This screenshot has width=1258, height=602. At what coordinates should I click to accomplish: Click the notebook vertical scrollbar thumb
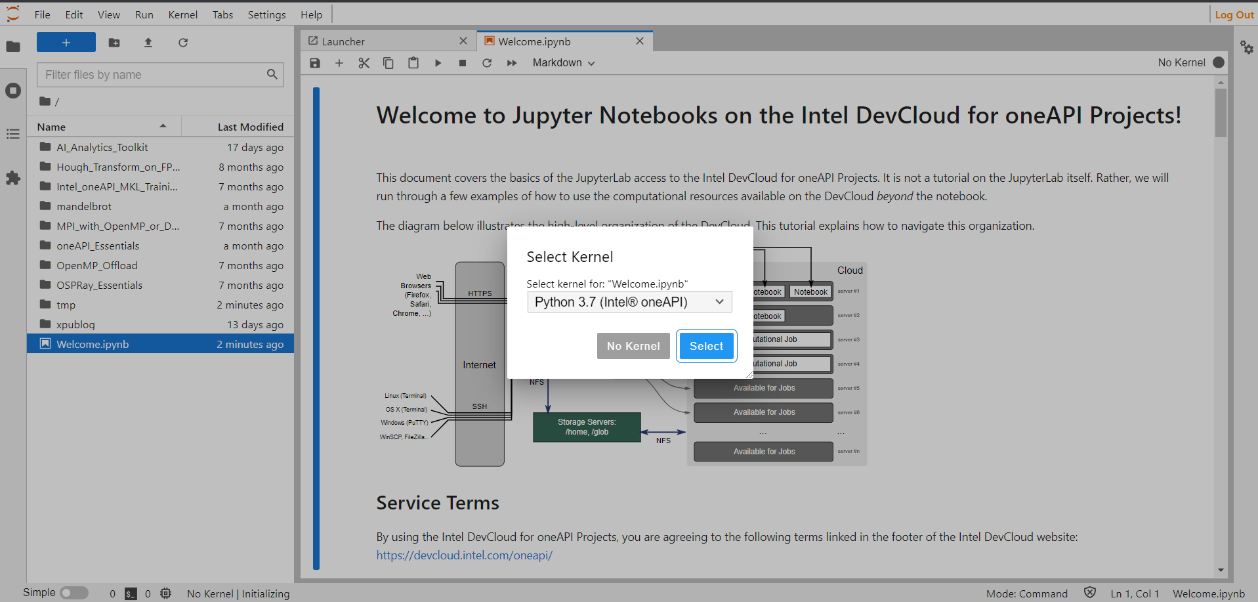click(1221, 113)
